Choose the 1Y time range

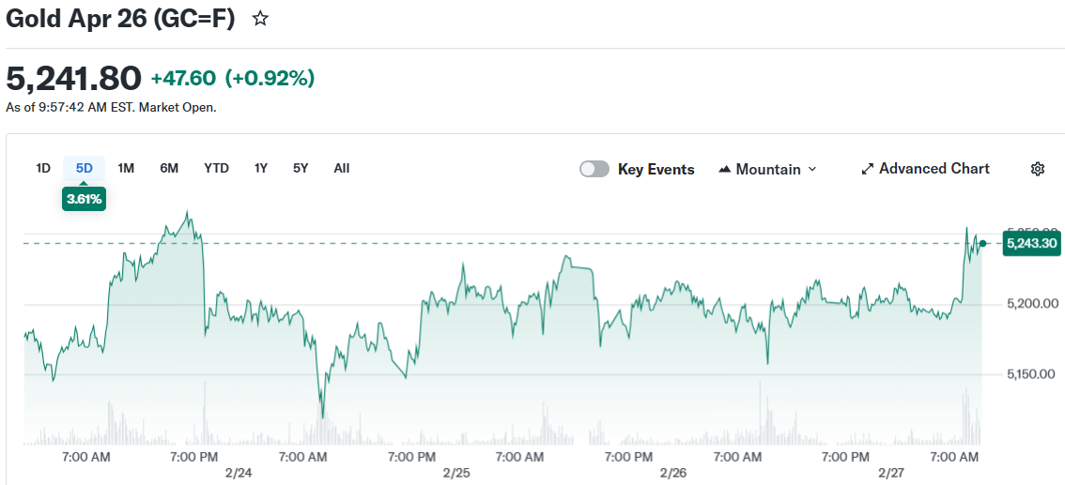coord(261,168)
